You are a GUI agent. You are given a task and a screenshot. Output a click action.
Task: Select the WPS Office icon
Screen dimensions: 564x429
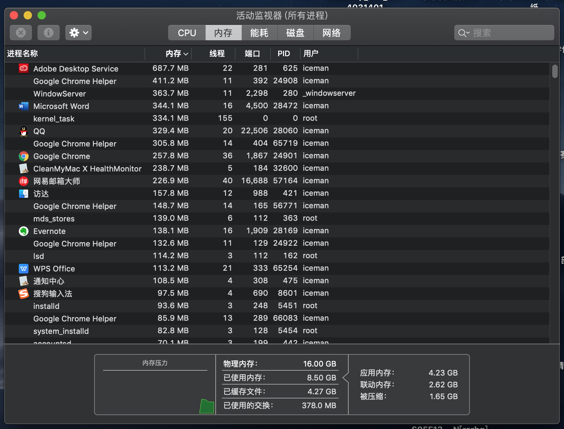coord(24,269)
